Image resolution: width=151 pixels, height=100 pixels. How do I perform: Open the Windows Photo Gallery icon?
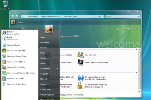pyautogui.click(x=4, y=67)
